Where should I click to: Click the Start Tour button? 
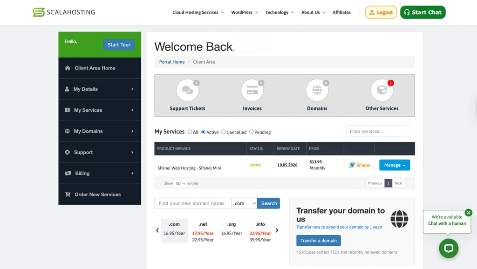coord(119,45)
